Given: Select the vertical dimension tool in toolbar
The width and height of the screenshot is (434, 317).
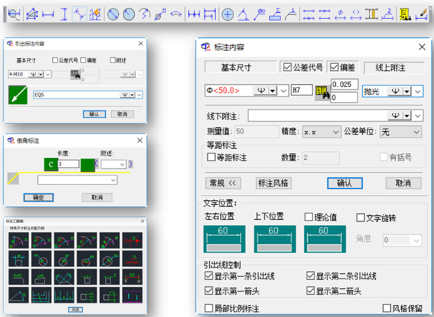Looking at the screenshot, I should pyautogui.click(x=64, y=14).
